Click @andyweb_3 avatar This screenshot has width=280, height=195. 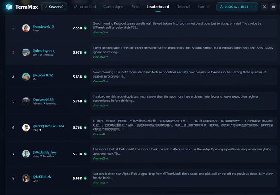coord(26,28)
